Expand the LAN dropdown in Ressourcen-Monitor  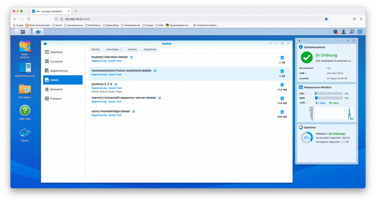303,103
